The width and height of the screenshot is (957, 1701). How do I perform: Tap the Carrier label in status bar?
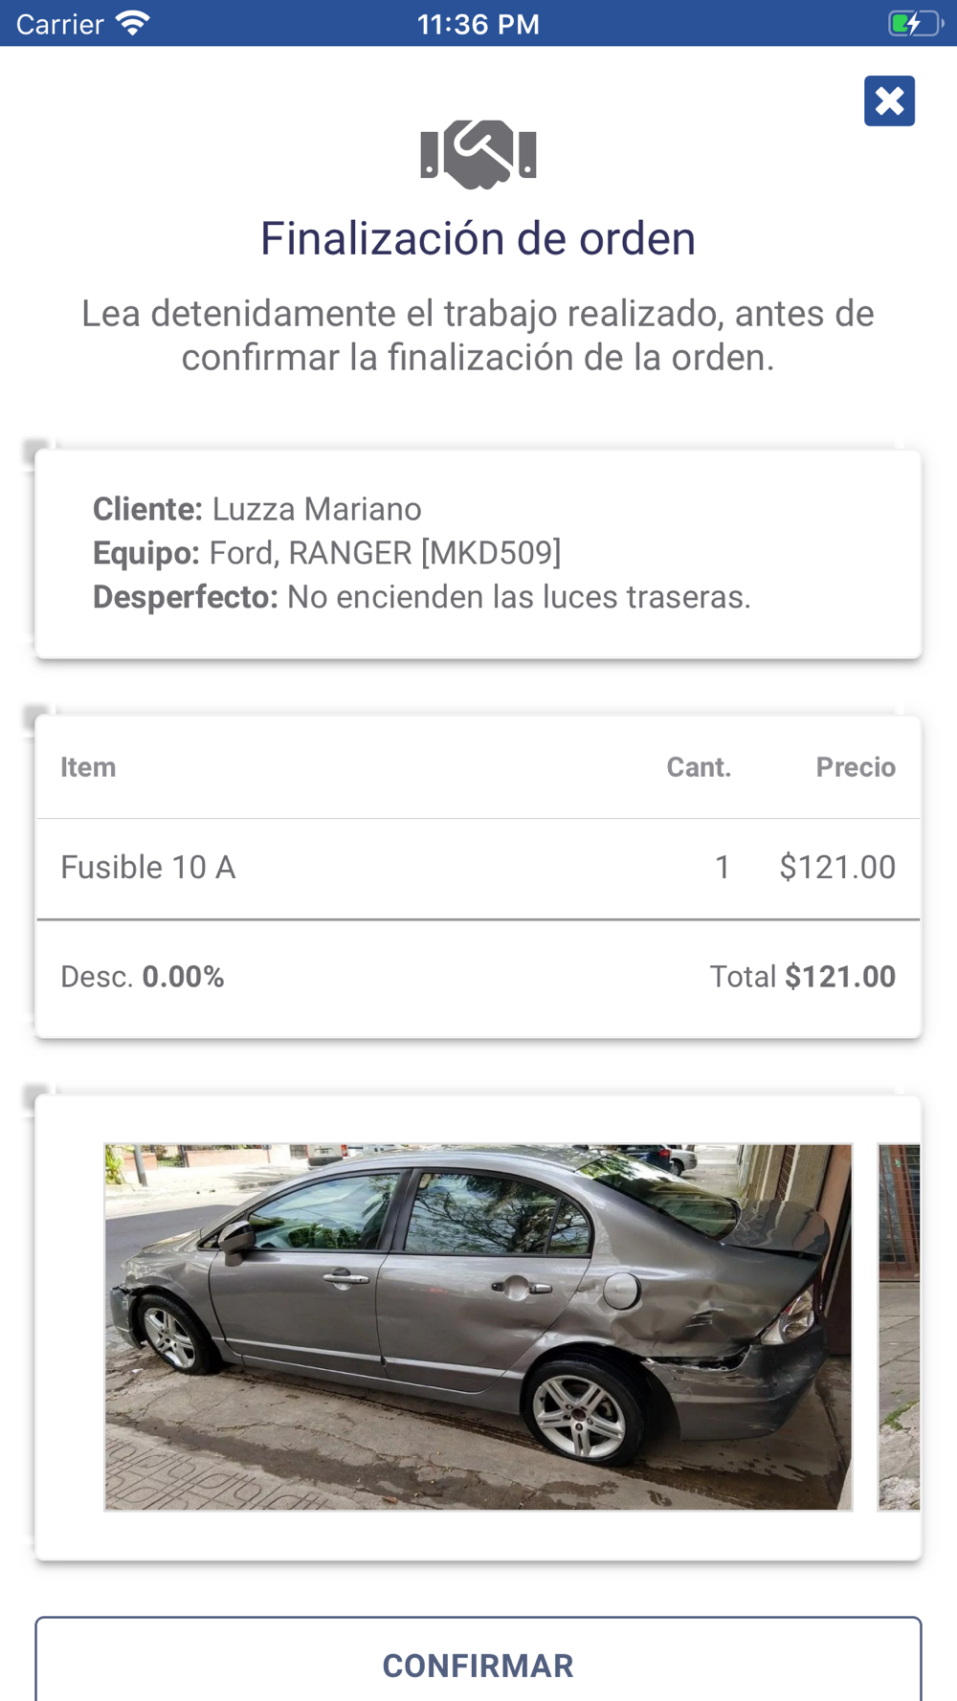point(59,24)
